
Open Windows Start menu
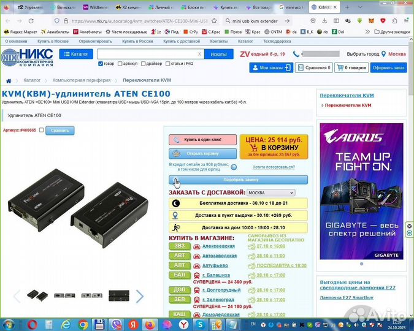8,324
